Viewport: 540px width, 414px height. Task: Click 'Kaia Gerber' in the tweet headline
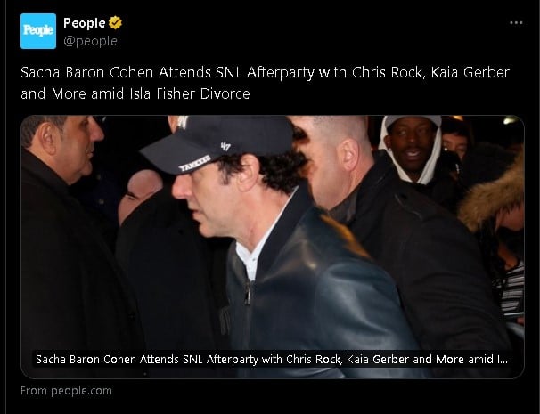point(470,73)
